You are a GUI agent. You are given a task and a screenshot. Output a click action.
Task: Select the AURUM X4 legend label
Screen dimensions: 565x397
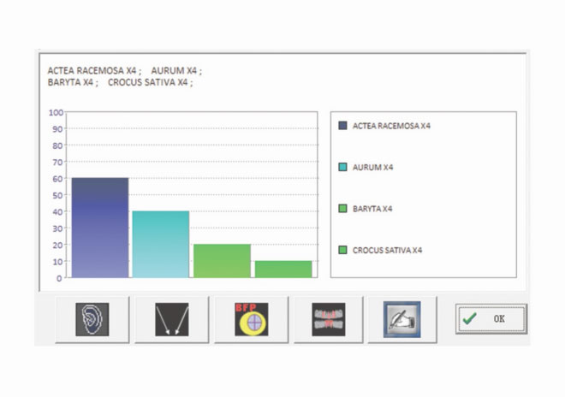click(372, 167)
